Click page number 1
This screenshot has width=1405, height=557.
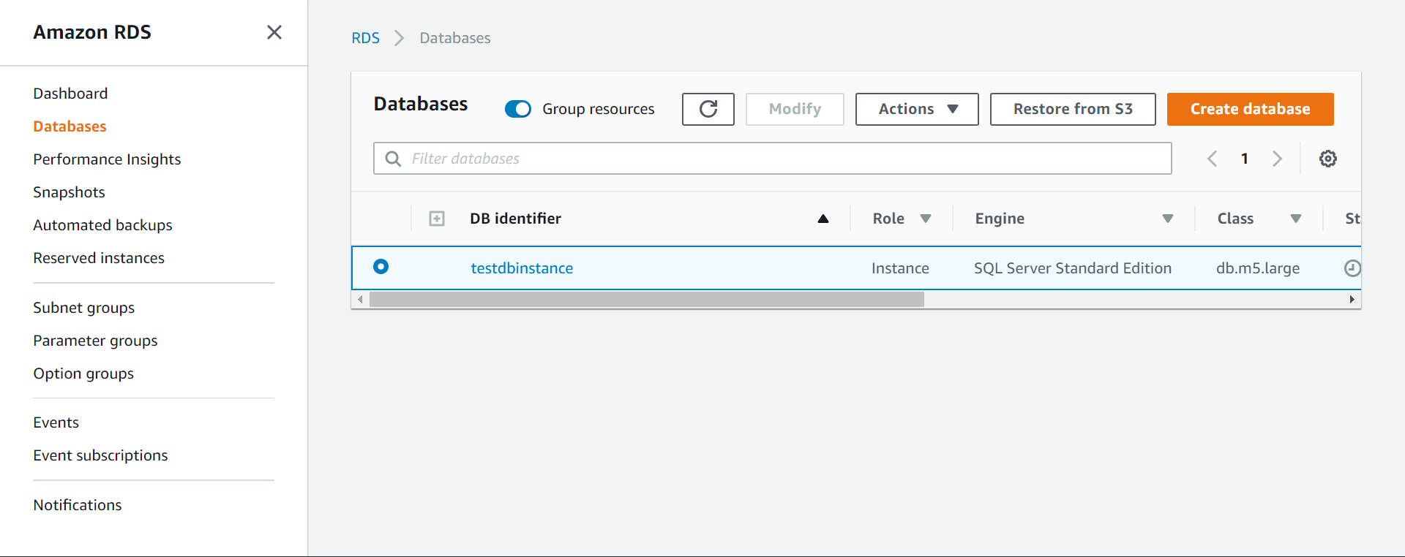click(x=1245, y=159)
